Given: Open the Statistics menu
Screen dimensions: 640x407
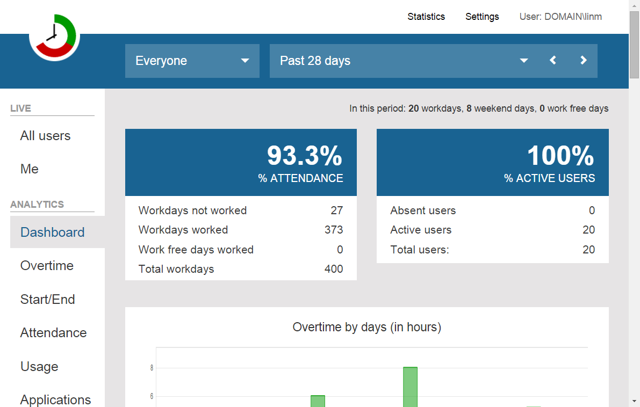Looking at the screenshot, I should [426, 17].
